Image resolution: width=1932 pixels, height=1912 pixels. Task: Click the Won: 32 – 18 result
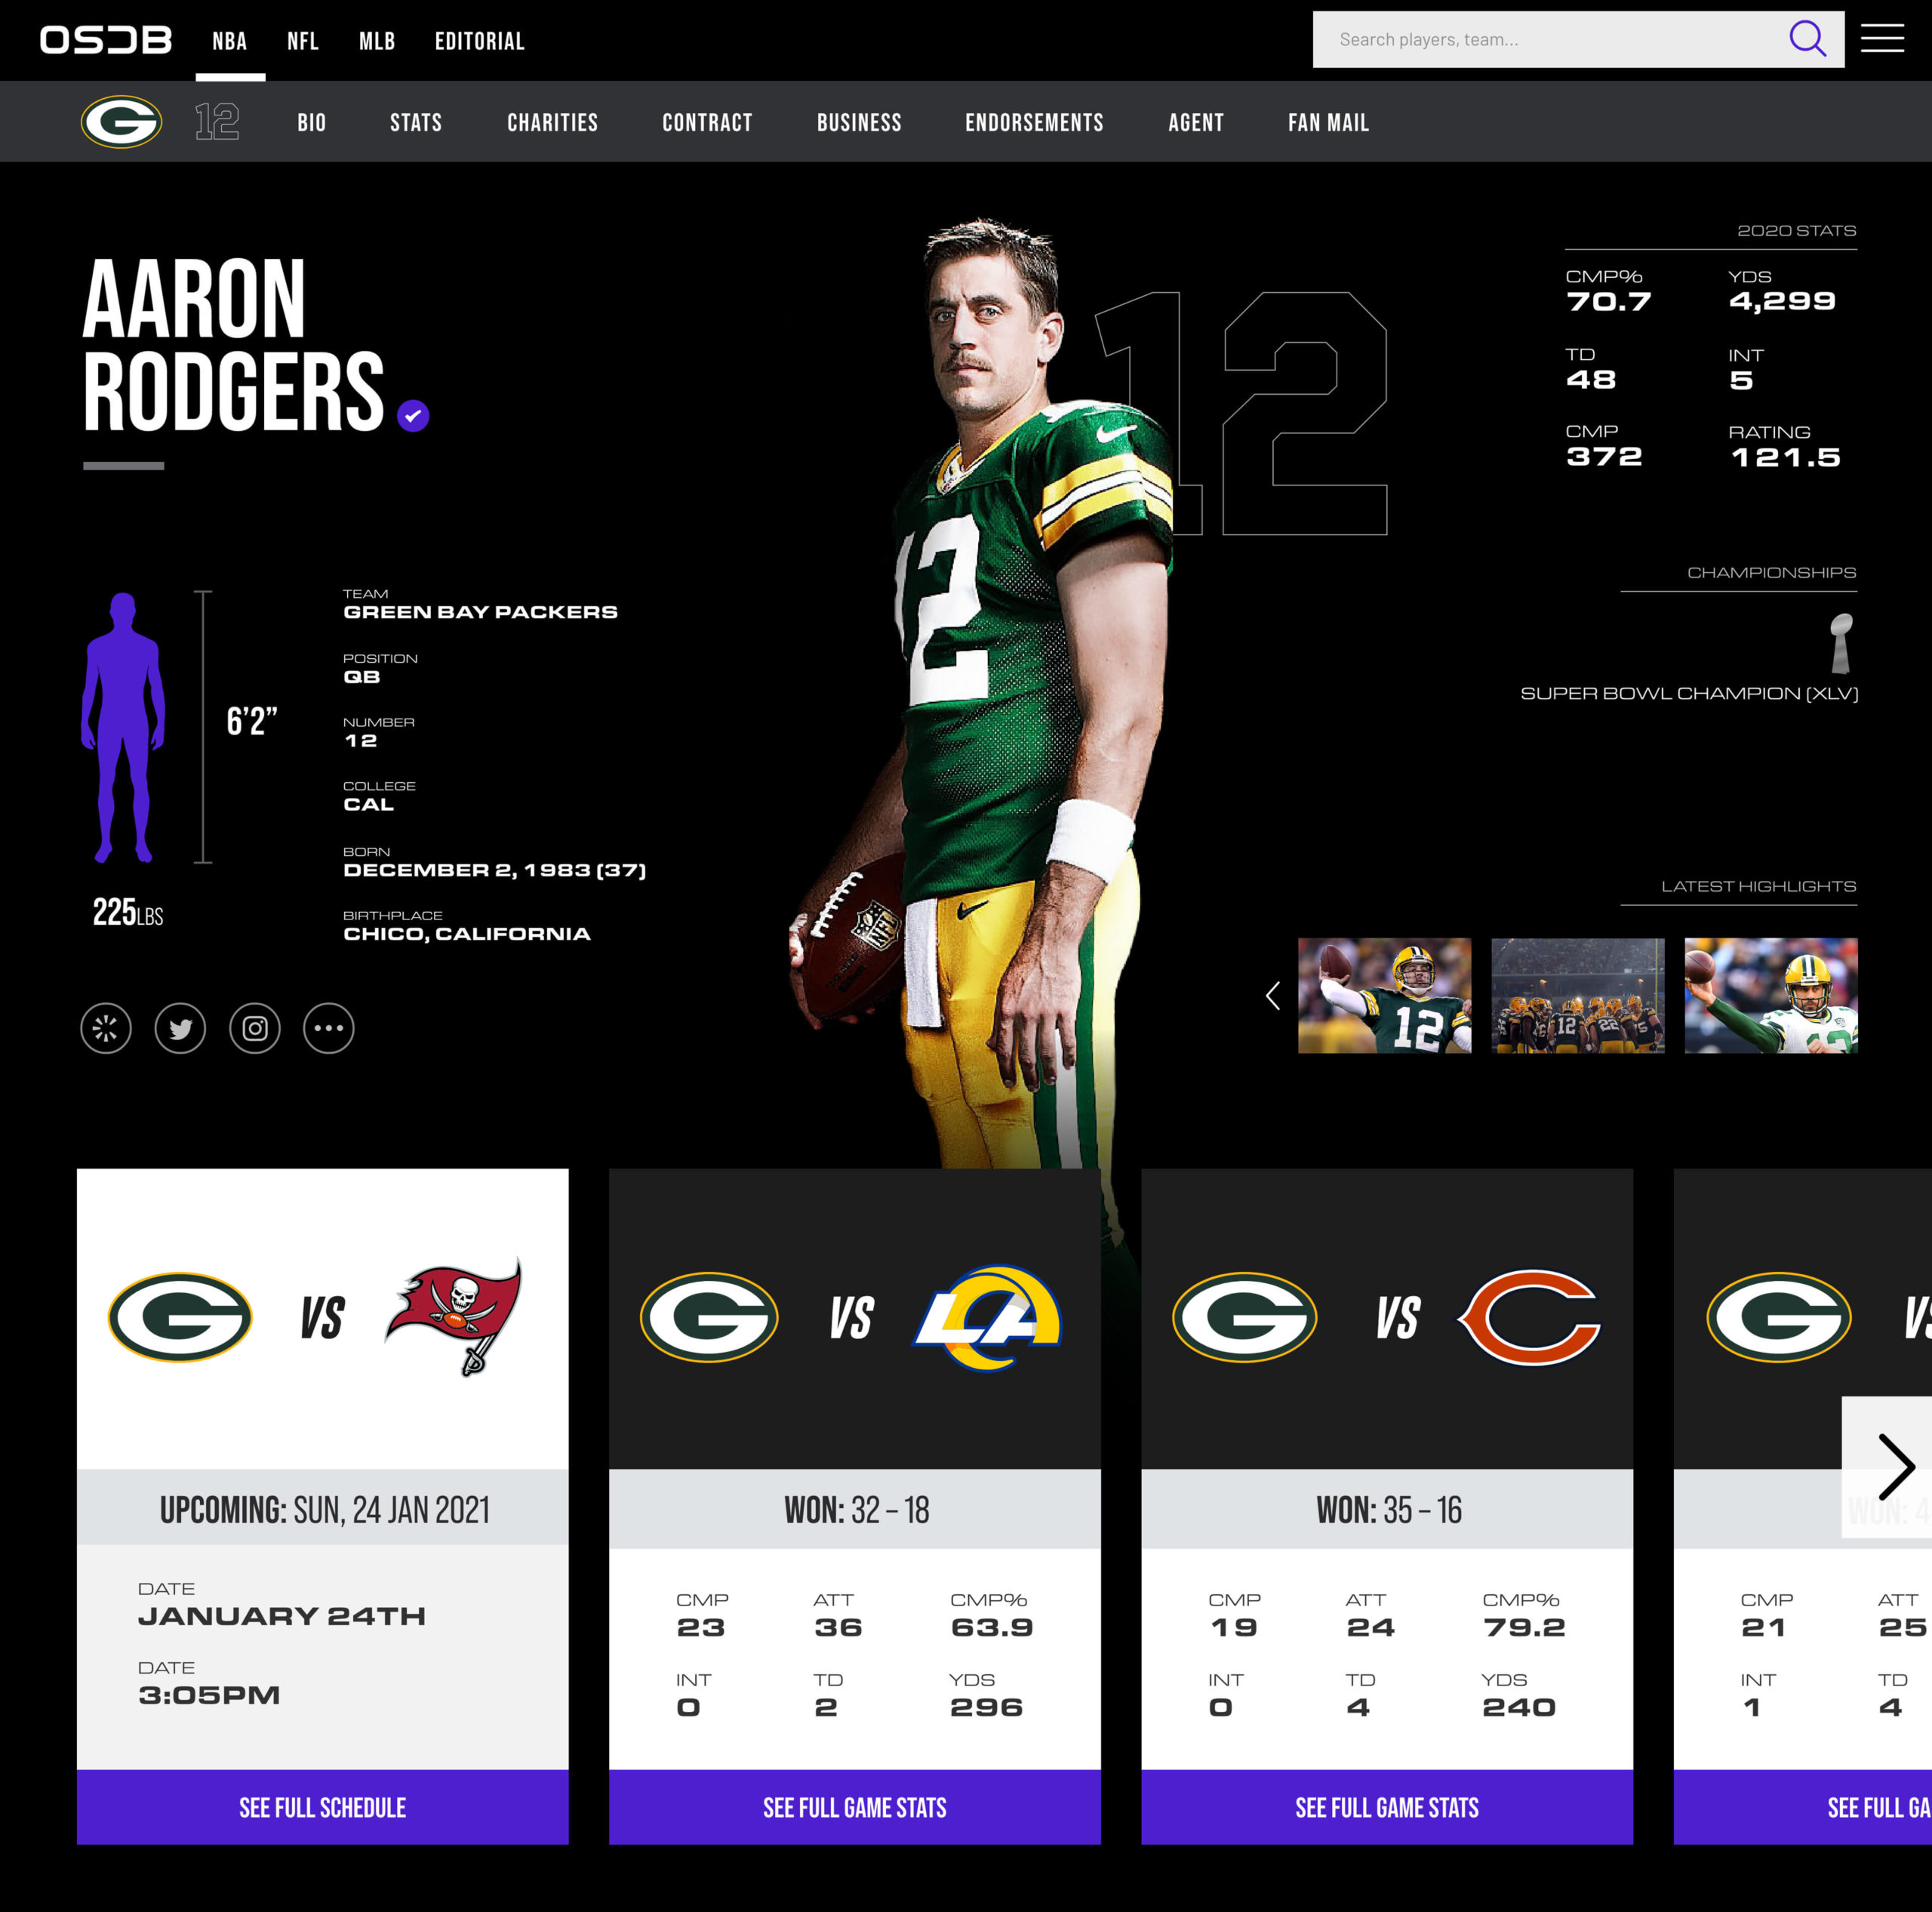(857, 1510)
